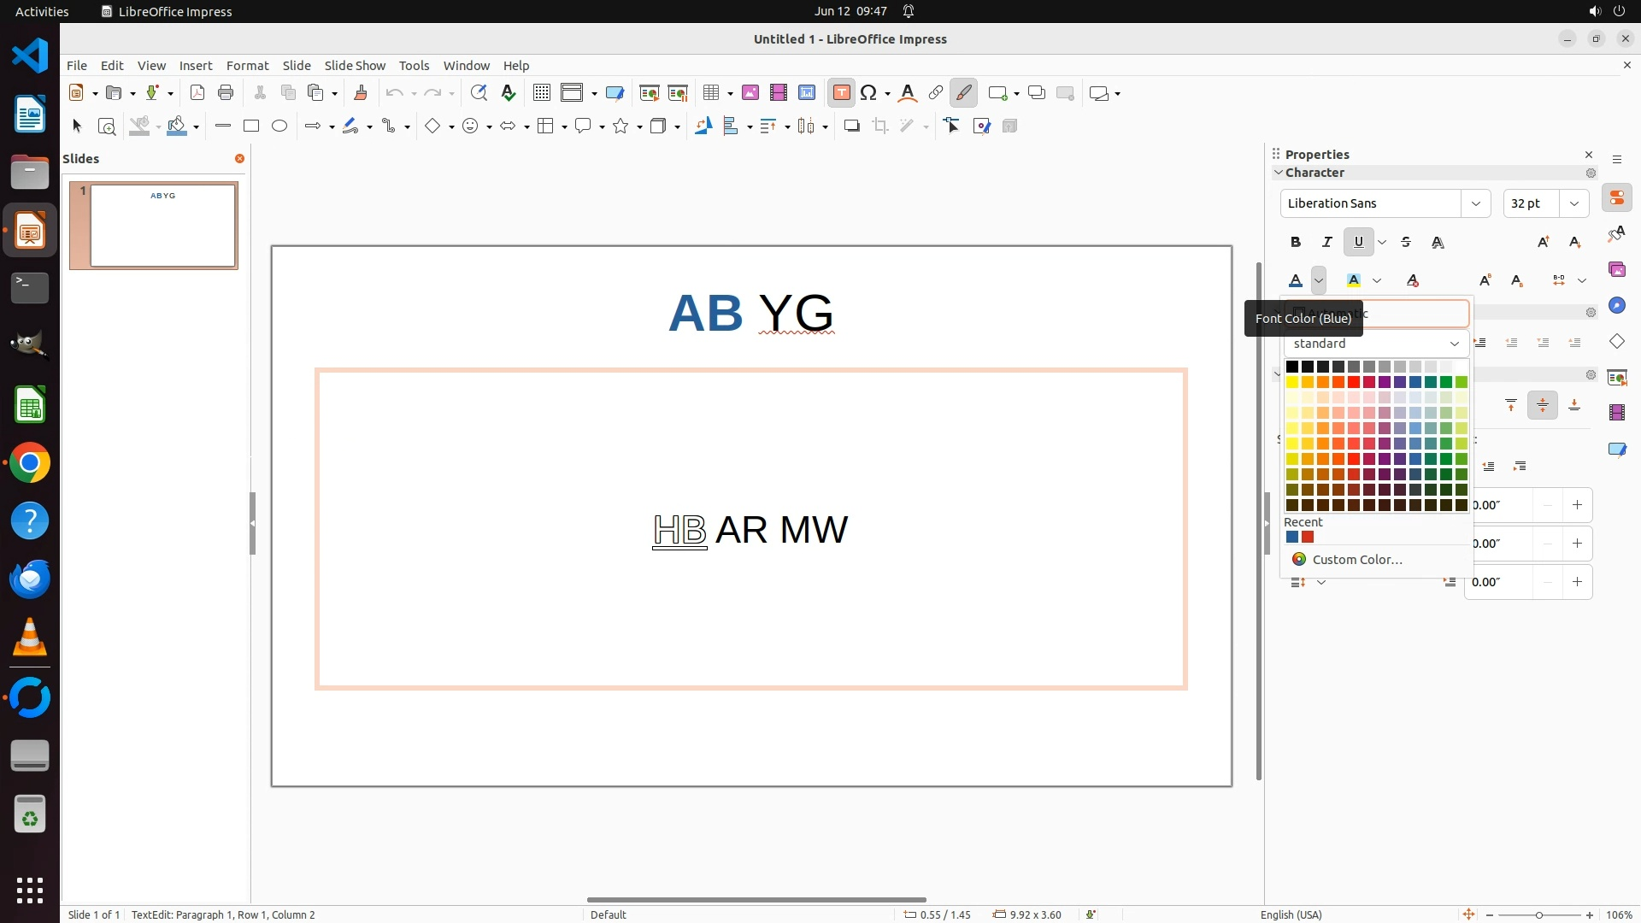Click the Insert Special Character icon
This screenshot has height=923, width=1641.
tap(868, 93)
